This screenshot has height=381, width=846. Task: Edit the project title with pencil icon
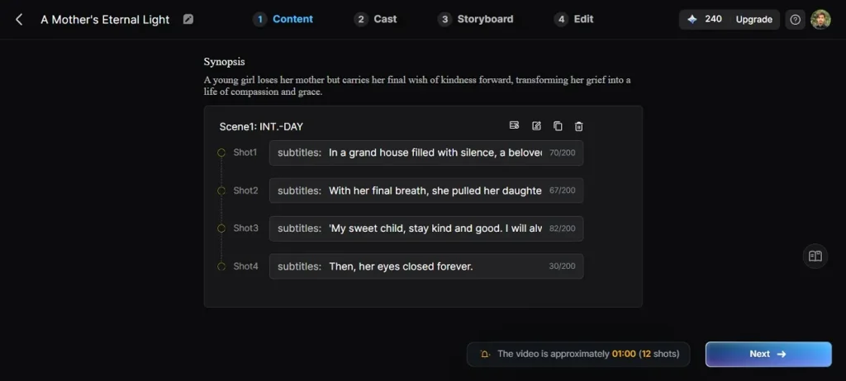tap(188, 20)
